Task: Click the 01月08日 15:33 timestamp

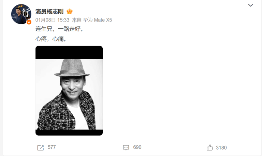Action: [x=52, y=20]
